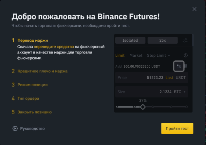The height and width of the screenshot is (145, 206).
Task: Switch to the Market order tab
Action: (x=136, y=55)
